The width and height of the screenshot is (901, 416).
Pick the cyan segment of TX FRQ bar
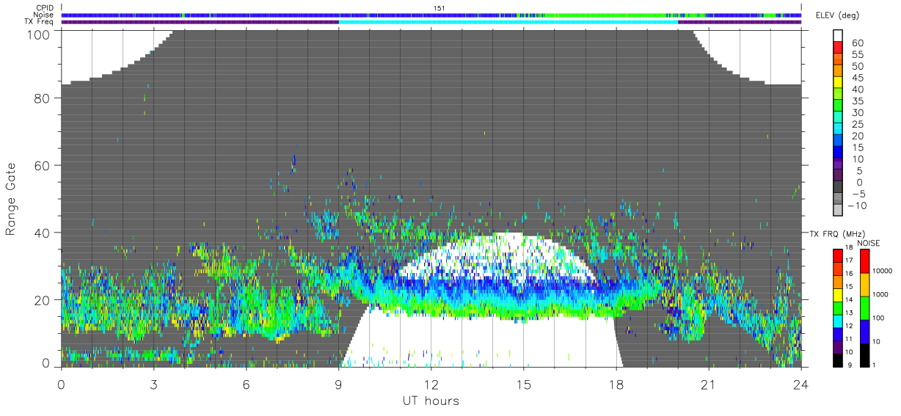[x=838, y=321]
